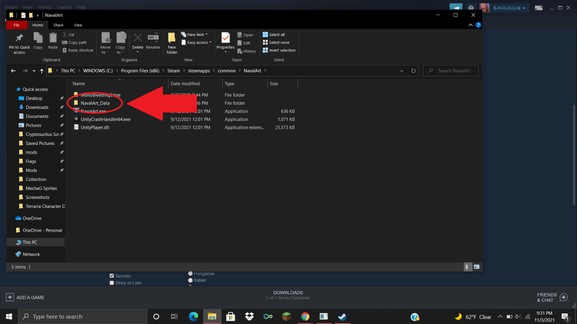The height and width of the screenshot is (324, 577).
Task: Expand the New item dropdown
Action: click(194, 35)
